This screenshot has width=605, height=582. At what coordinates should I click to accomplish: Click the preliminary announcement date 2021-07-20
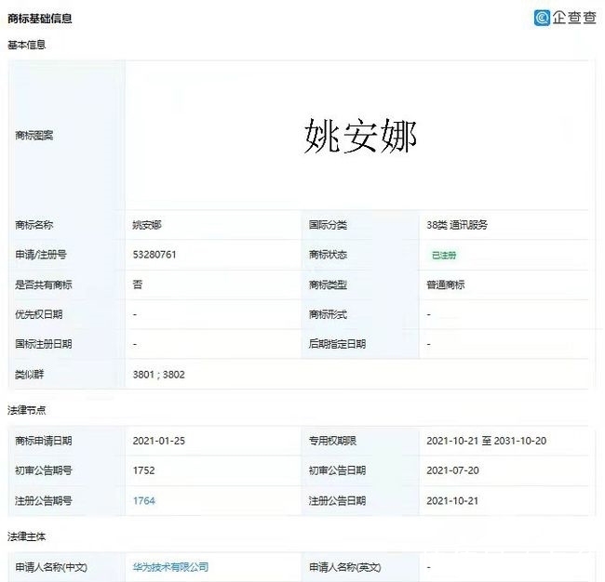(452, 470)
